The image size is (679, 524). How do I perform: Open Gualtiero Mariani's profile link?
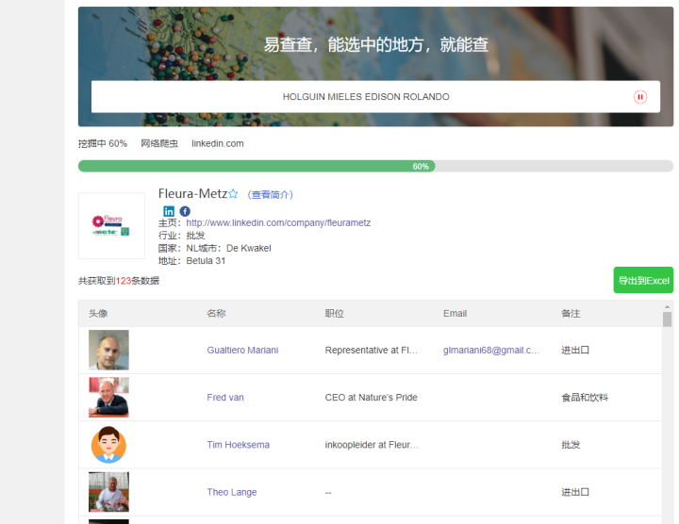point(242,350)
